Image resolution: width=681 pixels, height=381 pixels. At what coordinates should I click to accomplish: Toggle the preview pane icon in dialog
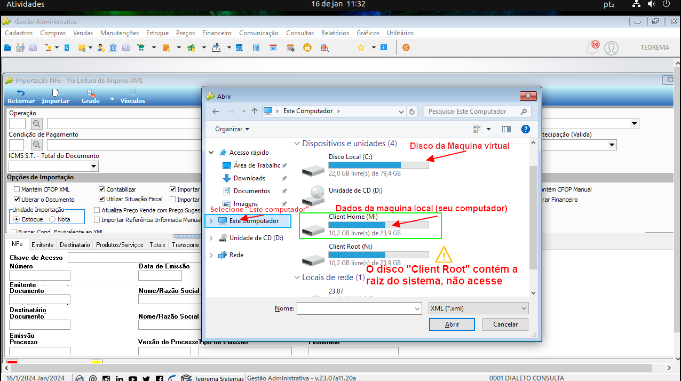[x=506, y=129]
